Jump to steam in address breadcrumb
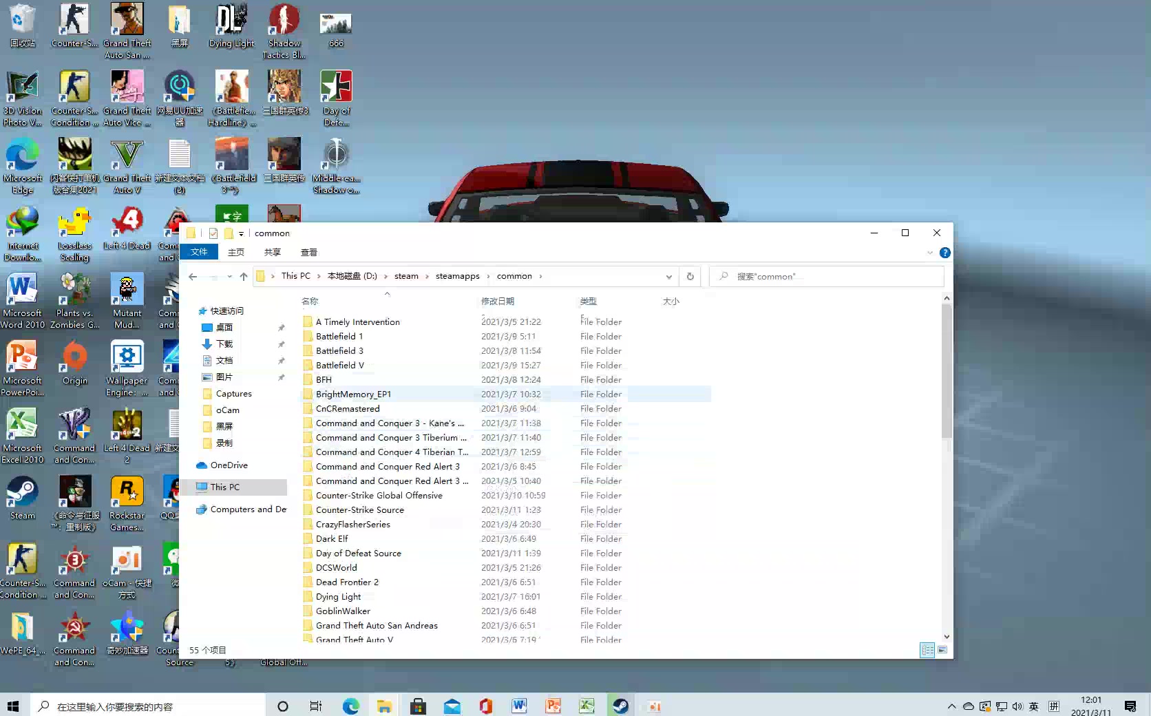This screenshot has width=1151, height=716. (x=406, y=276)
